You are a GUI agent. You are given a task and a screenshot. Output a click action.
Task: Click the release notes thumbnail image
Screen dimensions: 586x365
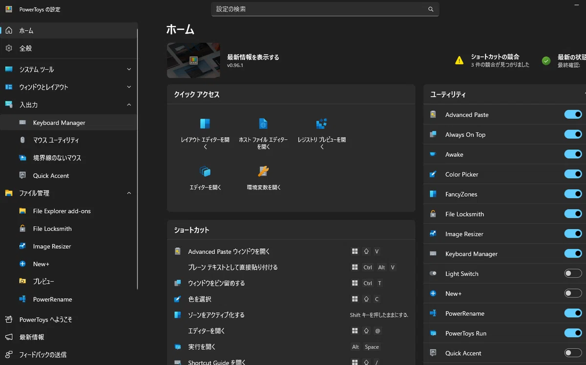tap(193, 61)
